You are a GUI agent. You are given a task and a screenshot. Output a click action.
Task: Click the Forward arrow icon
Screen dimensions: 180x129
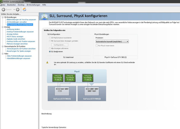click(x=18, y=9)
